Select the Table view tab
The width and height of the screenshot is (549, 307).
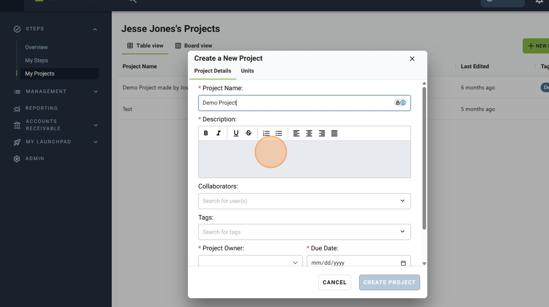(145, 46)
